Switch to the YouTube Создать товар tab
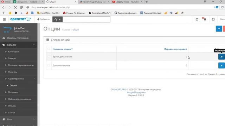The height and width of the screenshot is (126, 225). (x=127, y=2)
